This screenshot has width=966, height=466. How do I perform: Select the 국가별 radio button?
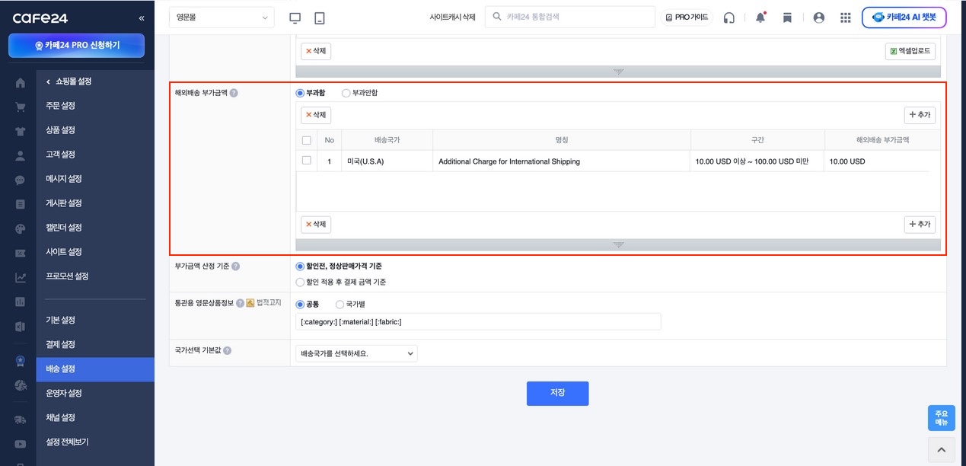click(x=340, y=304)
